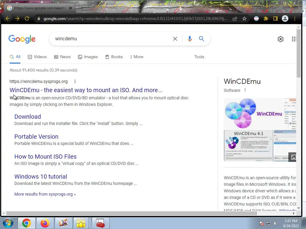Click the wincdemu.sysprogs.org URL text
Image resolution: width=306 pixels, height=229 pixels.
[39, 81]
